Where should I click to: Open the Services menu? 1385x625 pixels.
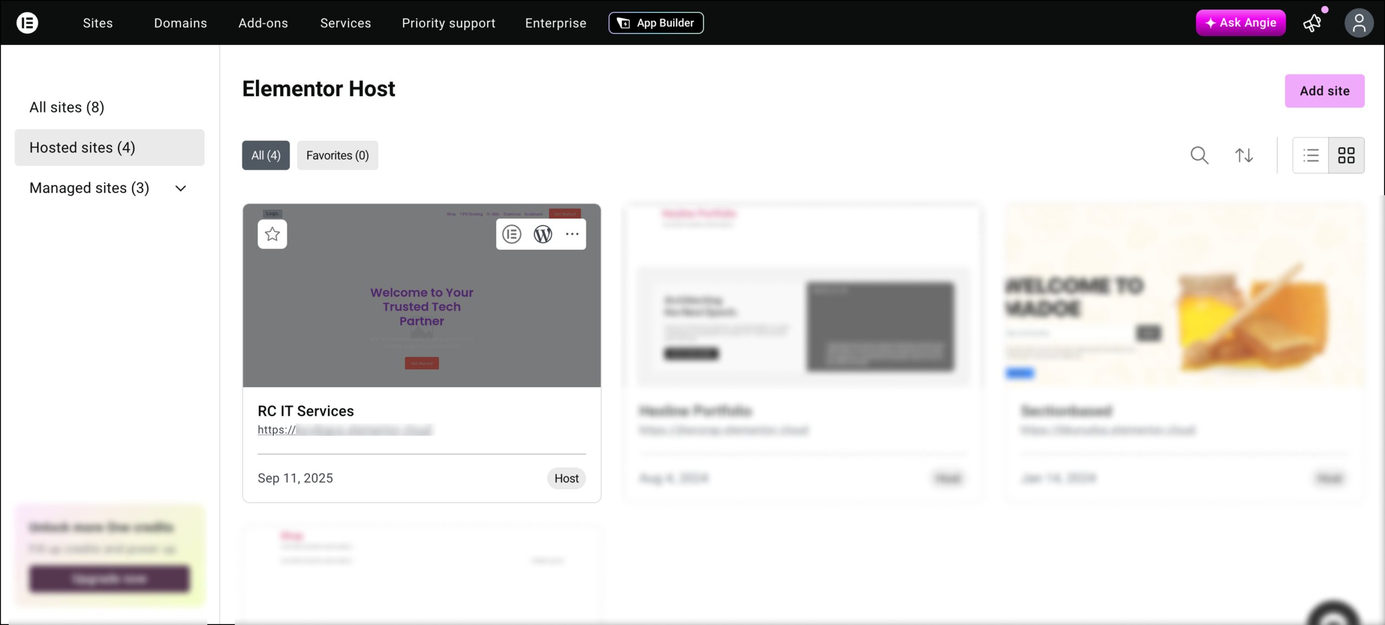pyautogui.click(x=346, y=23)
